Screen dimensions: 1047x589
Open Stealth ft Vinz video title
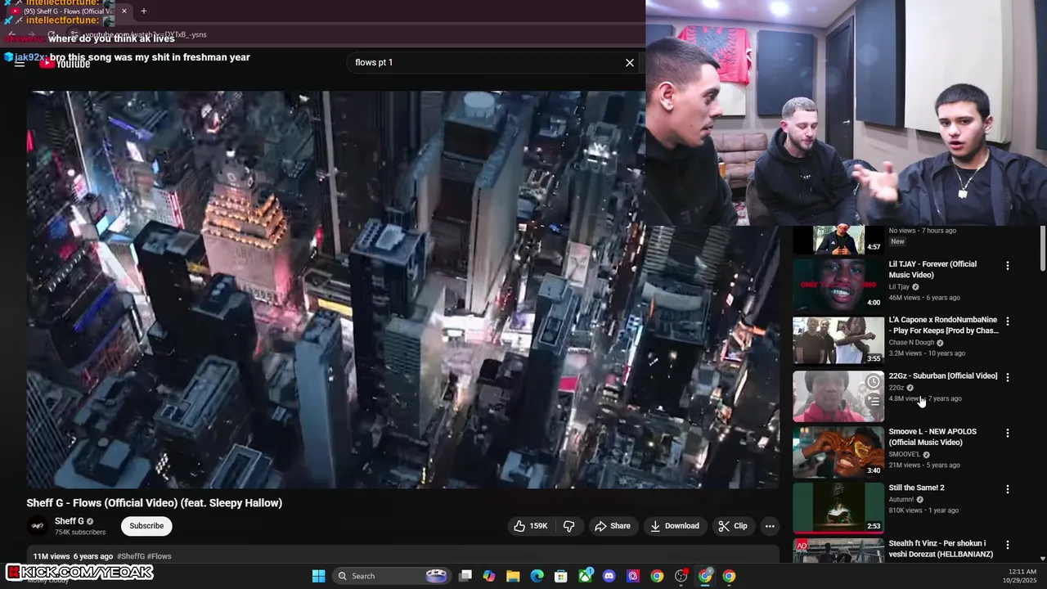941,549
